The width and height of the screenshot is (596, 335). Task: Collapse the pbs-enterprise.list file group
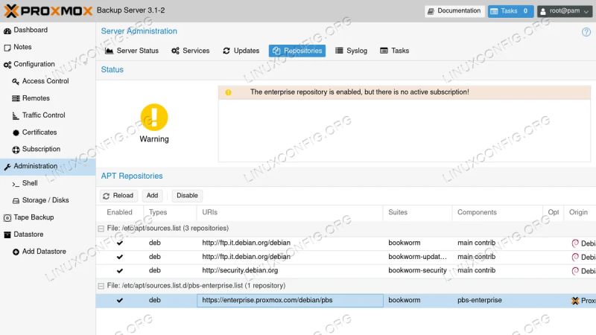(101, 286)
